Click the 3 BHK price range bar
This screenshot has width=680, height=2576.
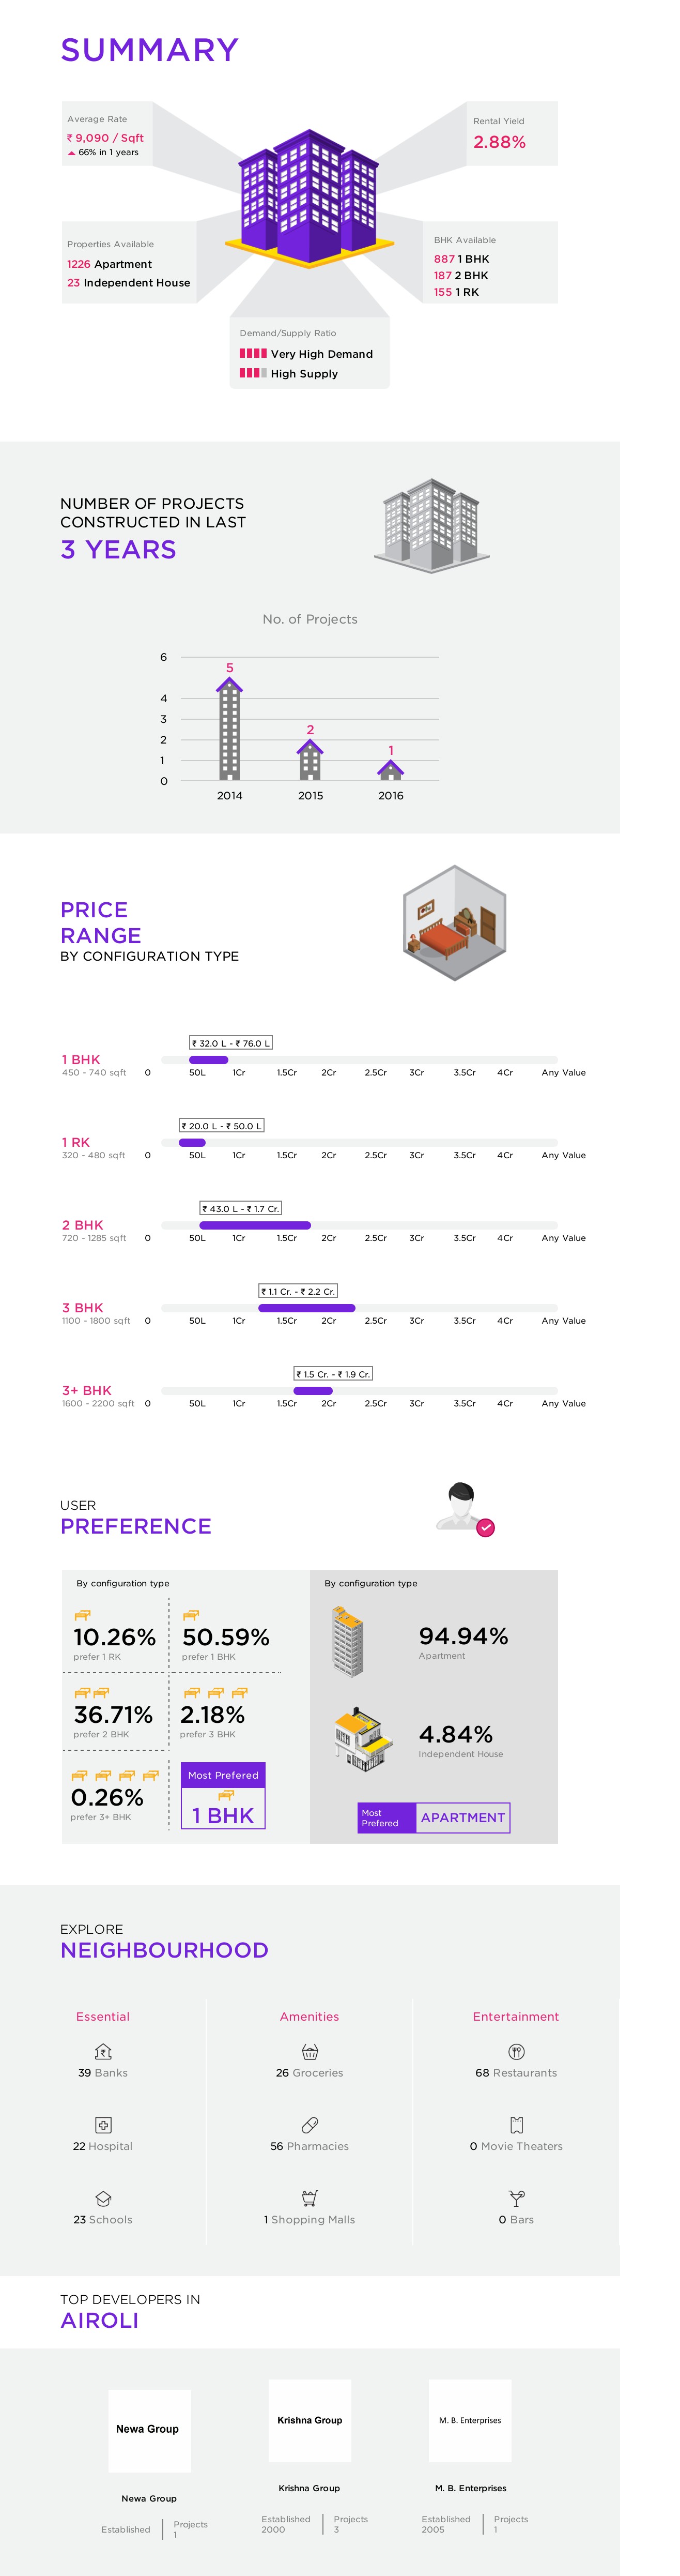pos(306,1308)
